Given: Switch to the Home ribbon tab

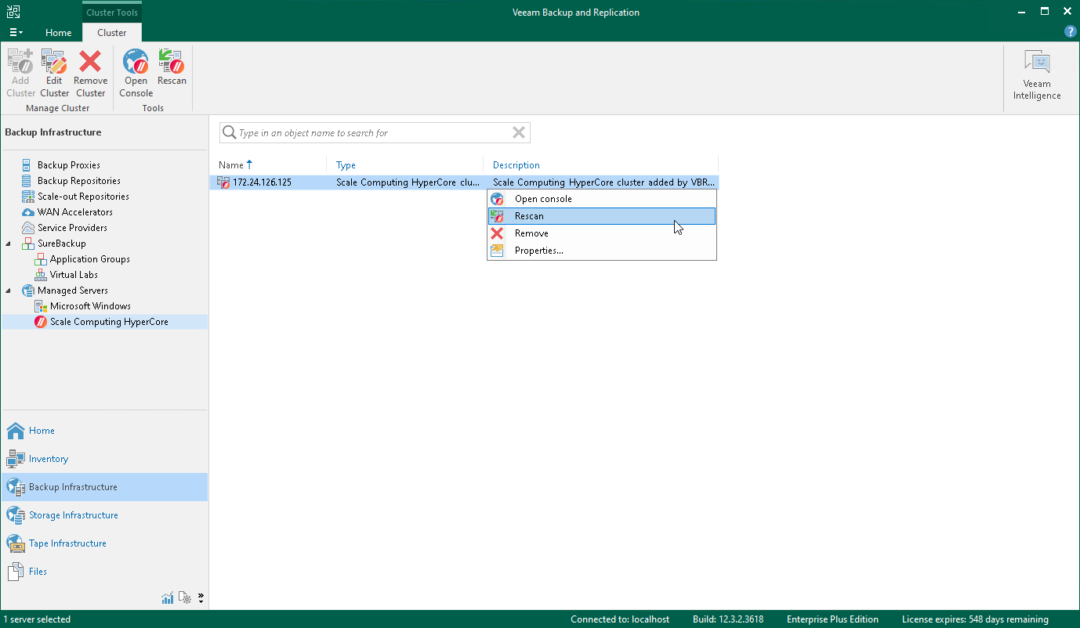Looking at the screenshot, I should pos(59,33).
